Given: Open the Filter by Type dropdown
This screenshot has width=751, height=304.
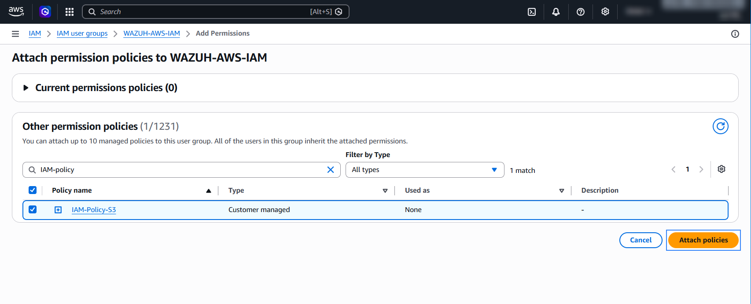Looking at the screenshot, I should 425,170.
